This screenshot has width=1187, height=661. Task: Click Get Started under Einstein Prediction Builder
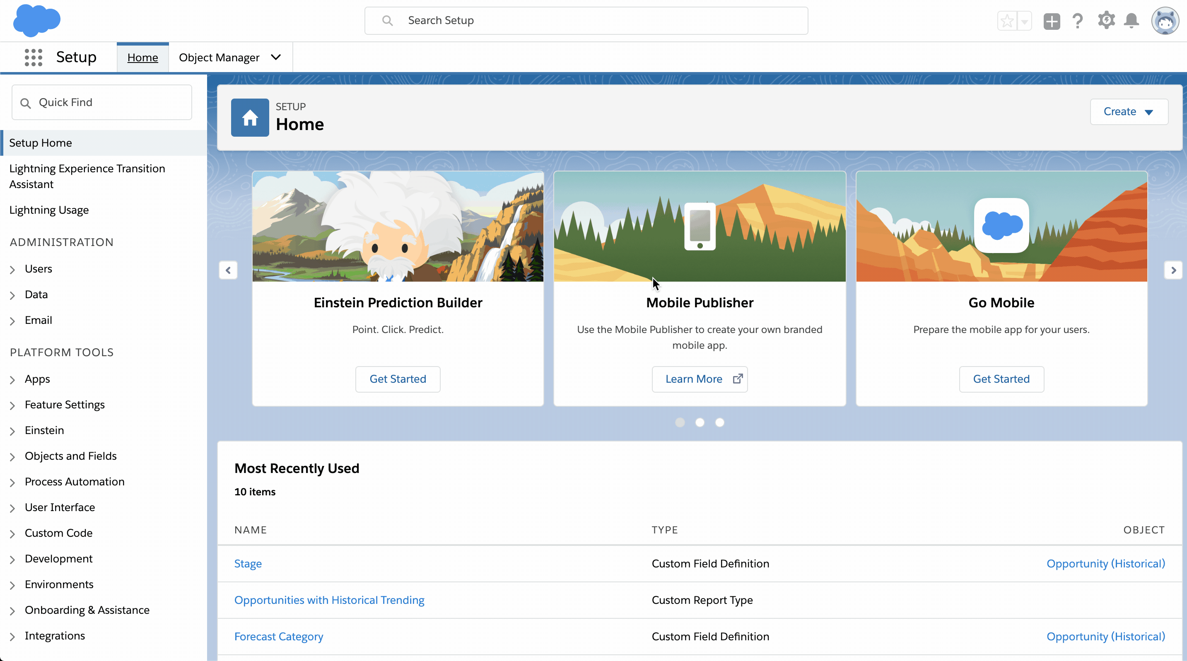398,379
